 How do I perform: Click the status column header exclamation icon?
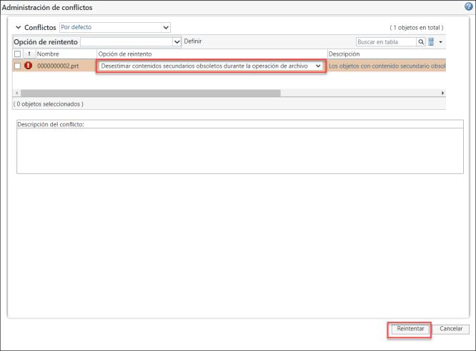coord(29,54)
